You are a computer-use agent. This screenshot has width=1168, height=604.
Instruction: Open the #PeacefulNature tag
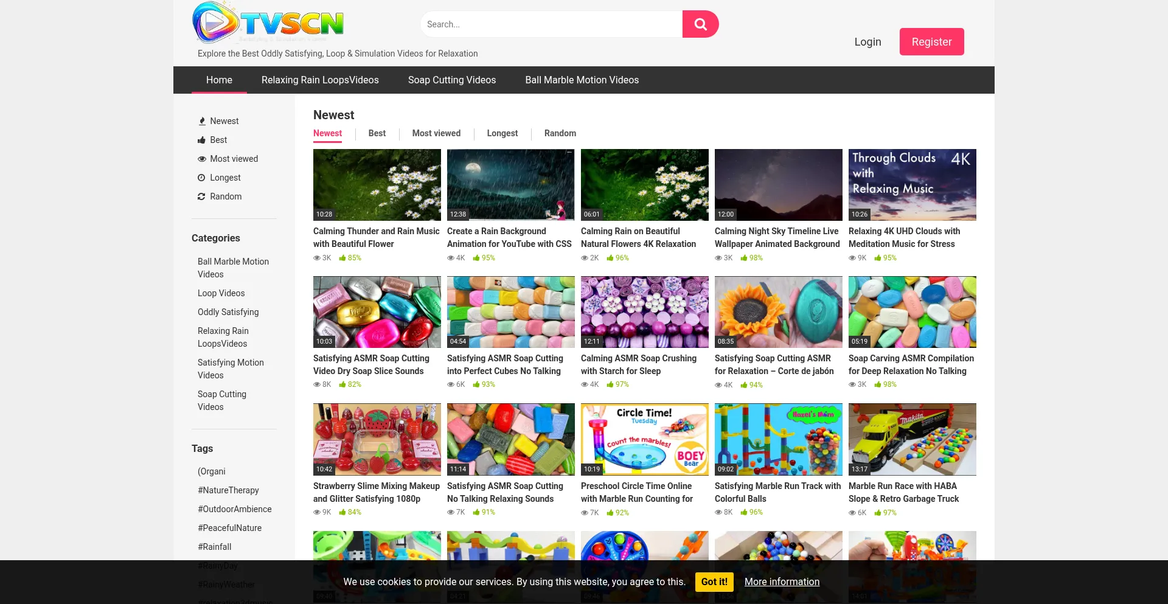tap(229, 528)
